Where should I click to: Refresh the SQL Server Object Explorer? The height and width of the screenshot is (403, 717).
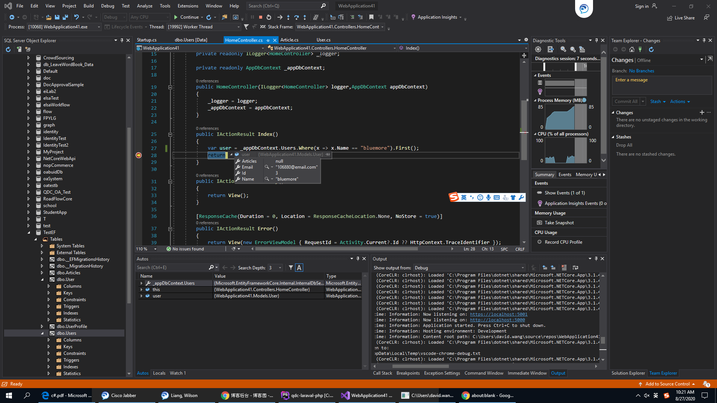click(8, 49)
